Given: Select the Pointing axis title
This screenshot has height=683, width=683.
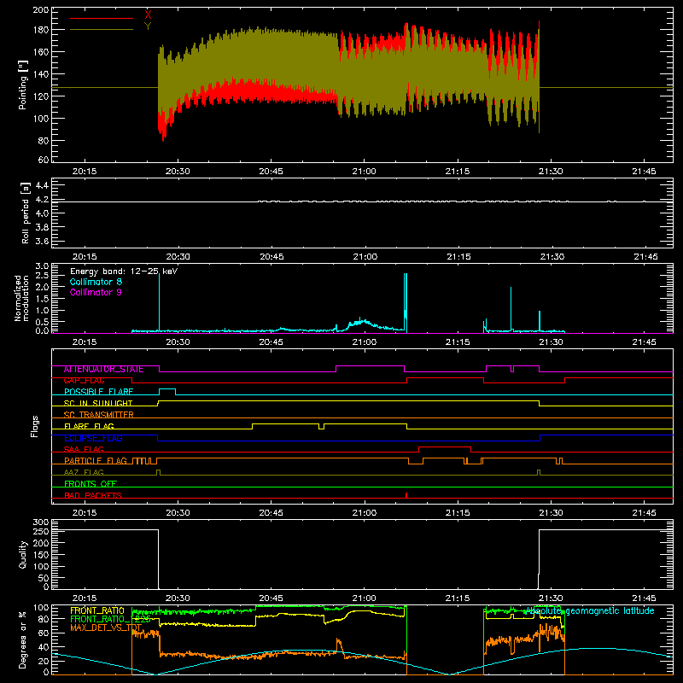Looking at the screenshot, I should click(x=23, y=85).
